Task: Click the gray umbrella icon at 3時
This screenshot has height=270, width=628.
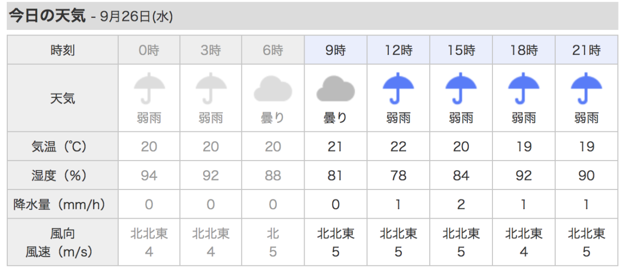Action: (211, 89)
